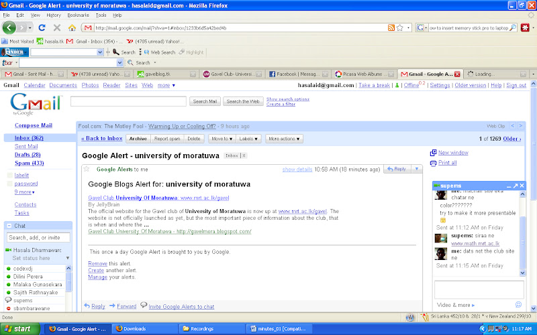537x335 pixels.
Task: Open the Bookmarks menu
Action: click(x=78, y=15)
